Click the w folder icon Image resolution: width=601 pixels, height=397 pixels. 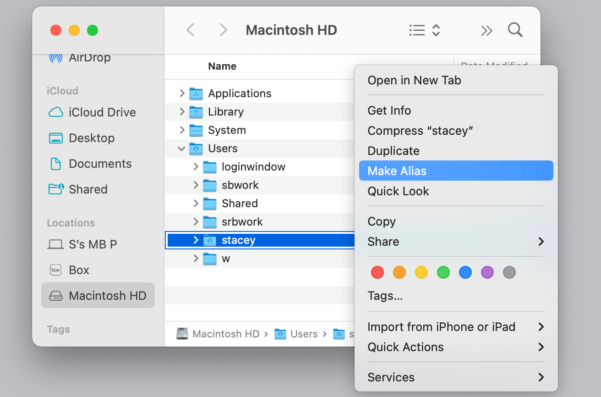pos(210,259)
